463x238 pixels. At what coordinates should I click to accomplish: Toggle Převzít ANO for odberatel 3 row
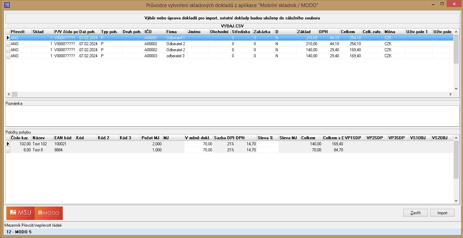[20, 56]
